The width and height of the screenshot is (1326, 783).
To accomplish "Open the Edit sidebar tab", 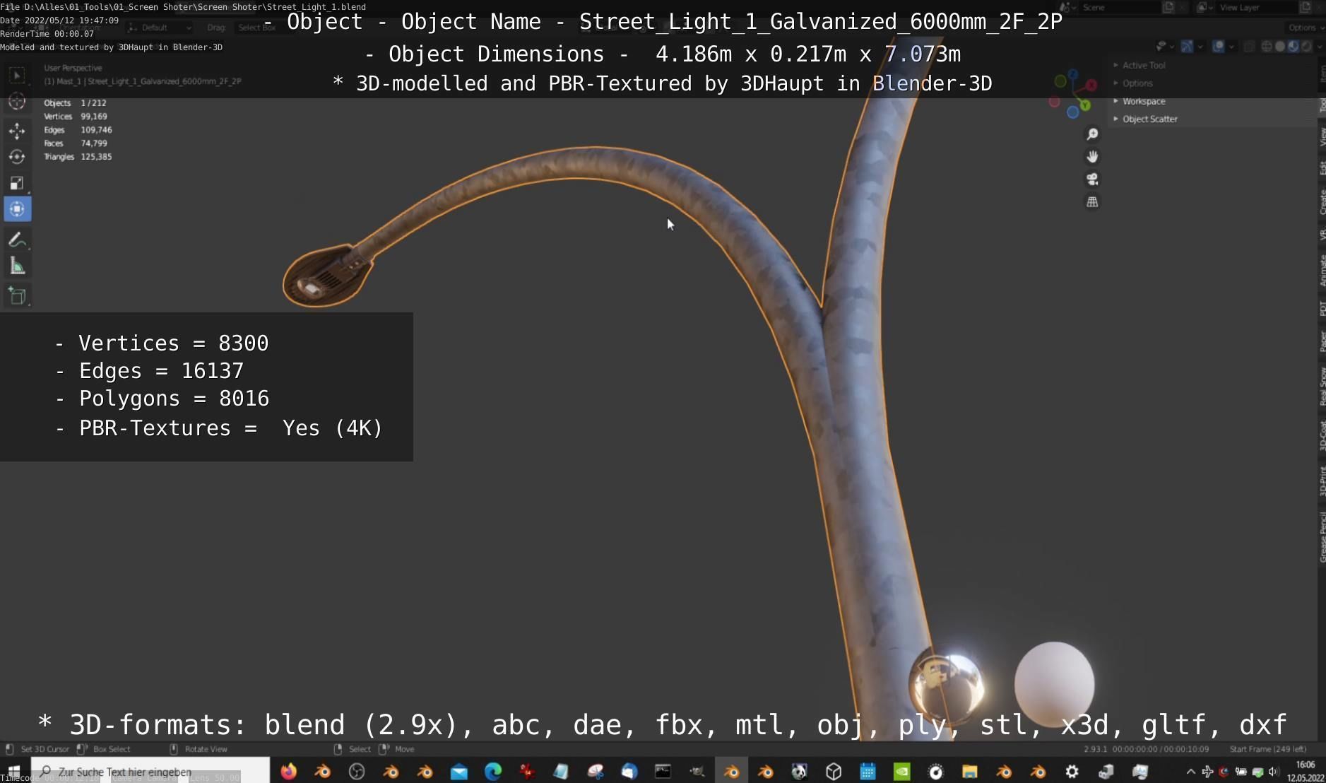I will tap(1322, 167).
